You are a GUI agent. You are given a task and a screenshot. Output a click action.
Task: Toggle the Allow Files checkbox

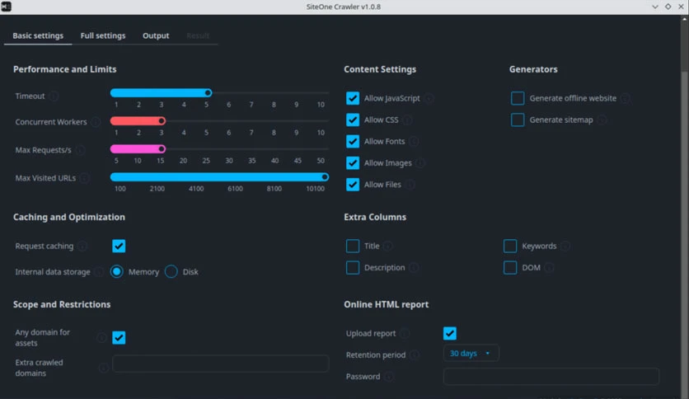[353, 184]
